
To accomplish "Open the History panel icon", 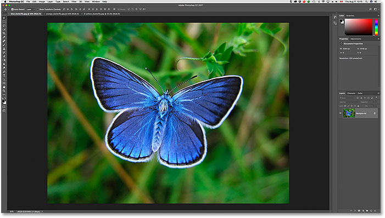I will [335, 17].
